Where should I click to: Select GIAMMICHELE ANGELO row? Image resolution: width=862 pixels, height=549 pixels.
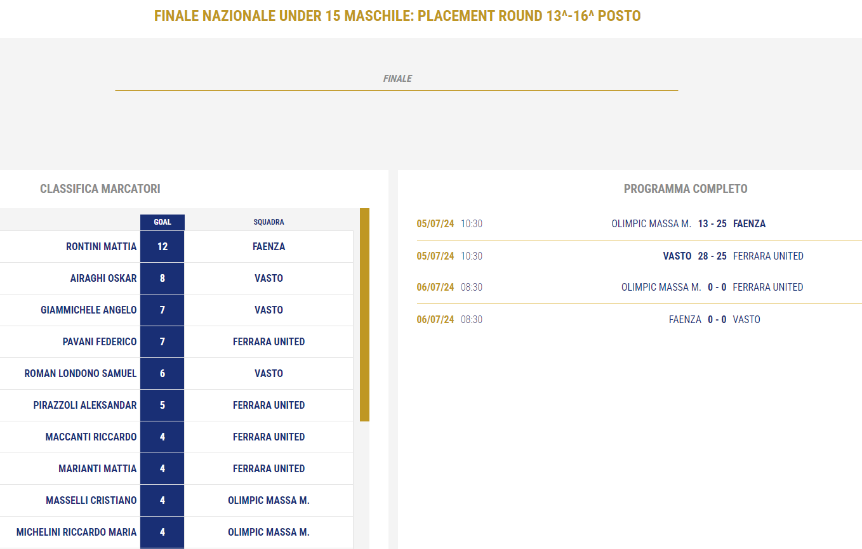[176, 310]
